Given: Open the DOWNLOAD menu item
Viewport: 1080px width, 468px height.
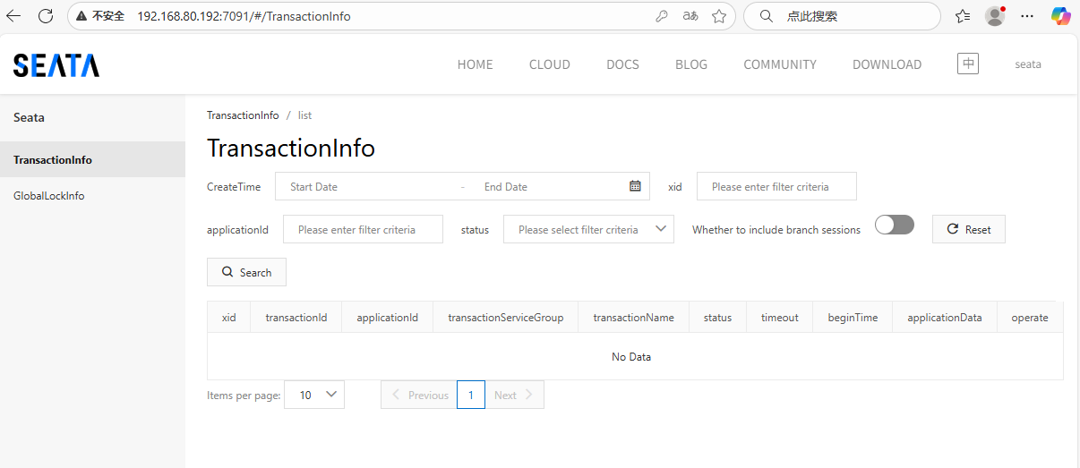Looking at the screenshot, I should (x=887, y=64).
